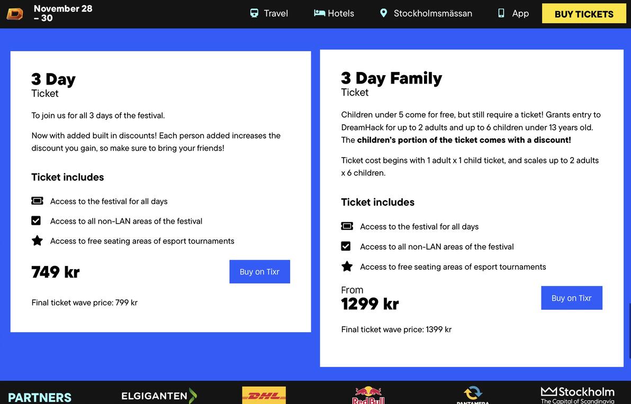Open the Elgiganten partner logo
The image size is (631, 404).
(x=159, y=396)
